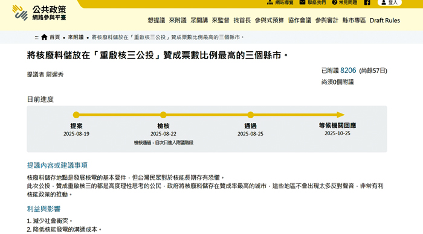Viewport: 423px width, 234px height.
Task: Click the breadcrumb home icon
Action: tap(44, 37)
